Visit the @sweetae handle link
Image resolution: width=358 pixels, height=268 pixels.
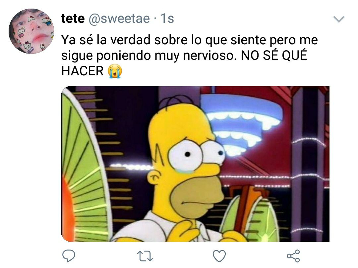coord(119,19)
